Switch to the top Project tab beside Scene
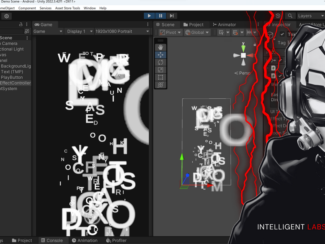Screen dimensions: 325x244 pyautogui.click(x=194, y=24)
